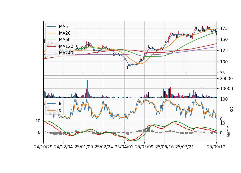Click the MA120 legend label
Screen dimensions: 241x173
click(x=66, y=46)
